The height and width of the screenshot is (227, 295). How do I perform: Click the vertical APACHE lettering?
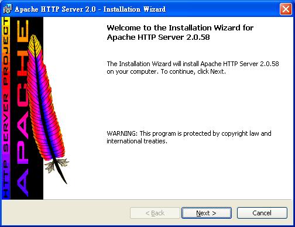click(22, 108)
